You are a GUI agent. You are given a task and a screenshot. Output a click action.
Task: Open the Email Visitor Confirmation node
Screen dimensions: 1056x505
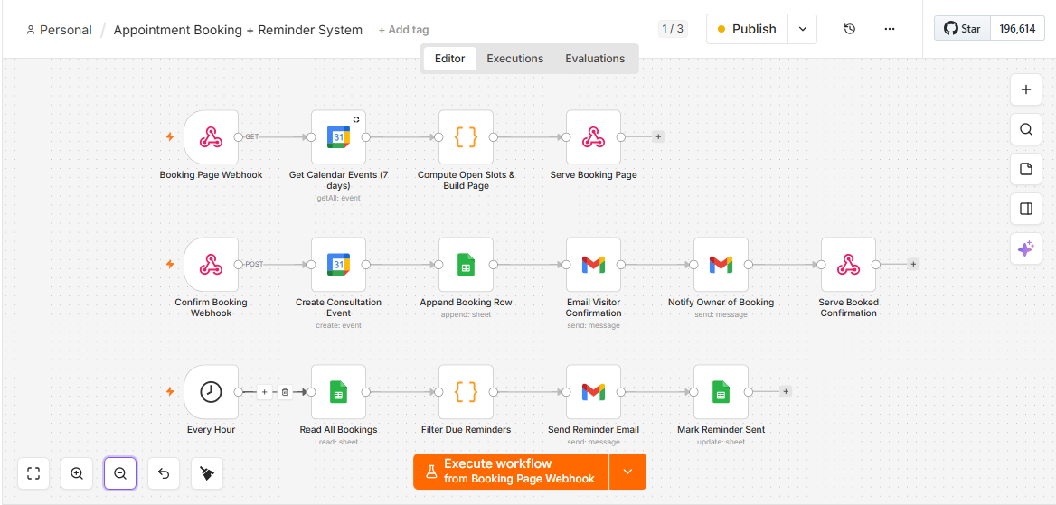point(593,265)
